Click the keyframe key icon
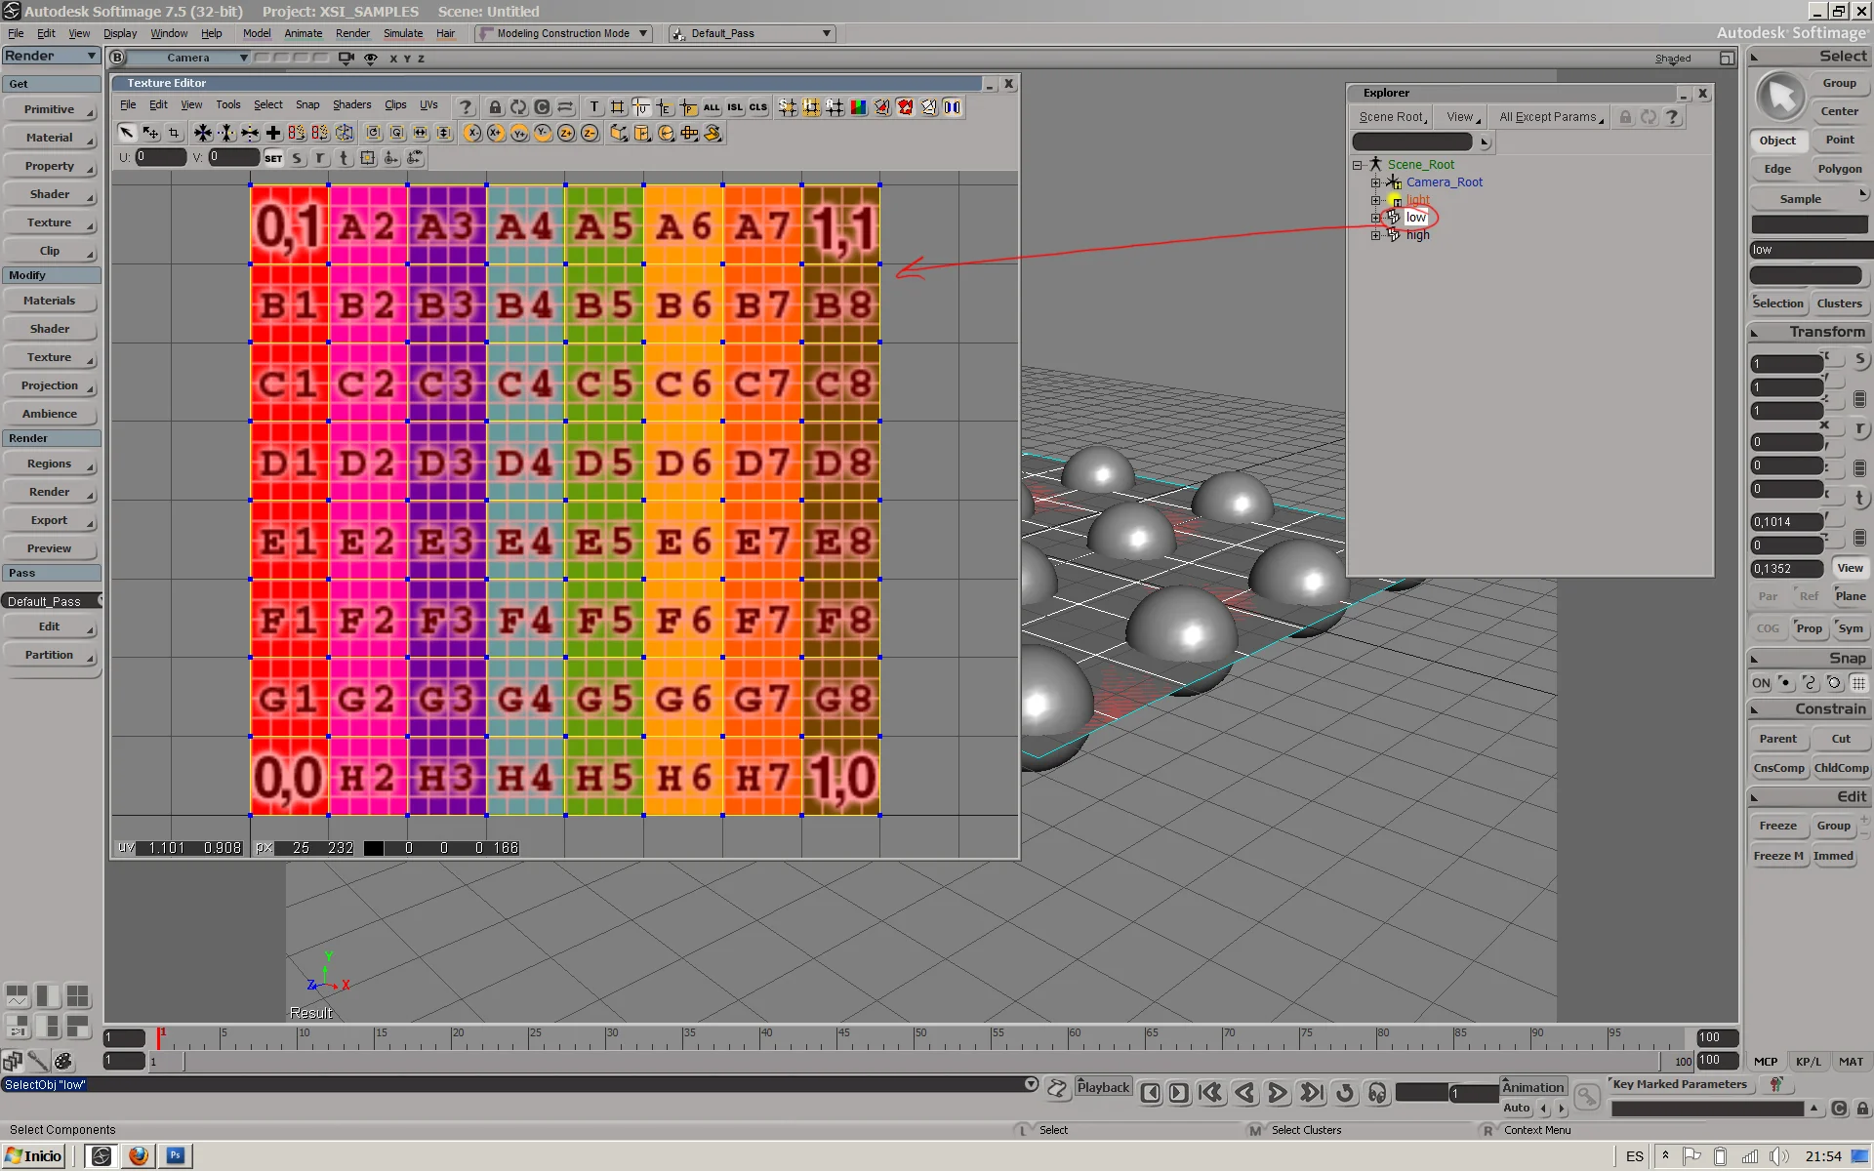The image size is (1874, 1171). point(1587,1098)
